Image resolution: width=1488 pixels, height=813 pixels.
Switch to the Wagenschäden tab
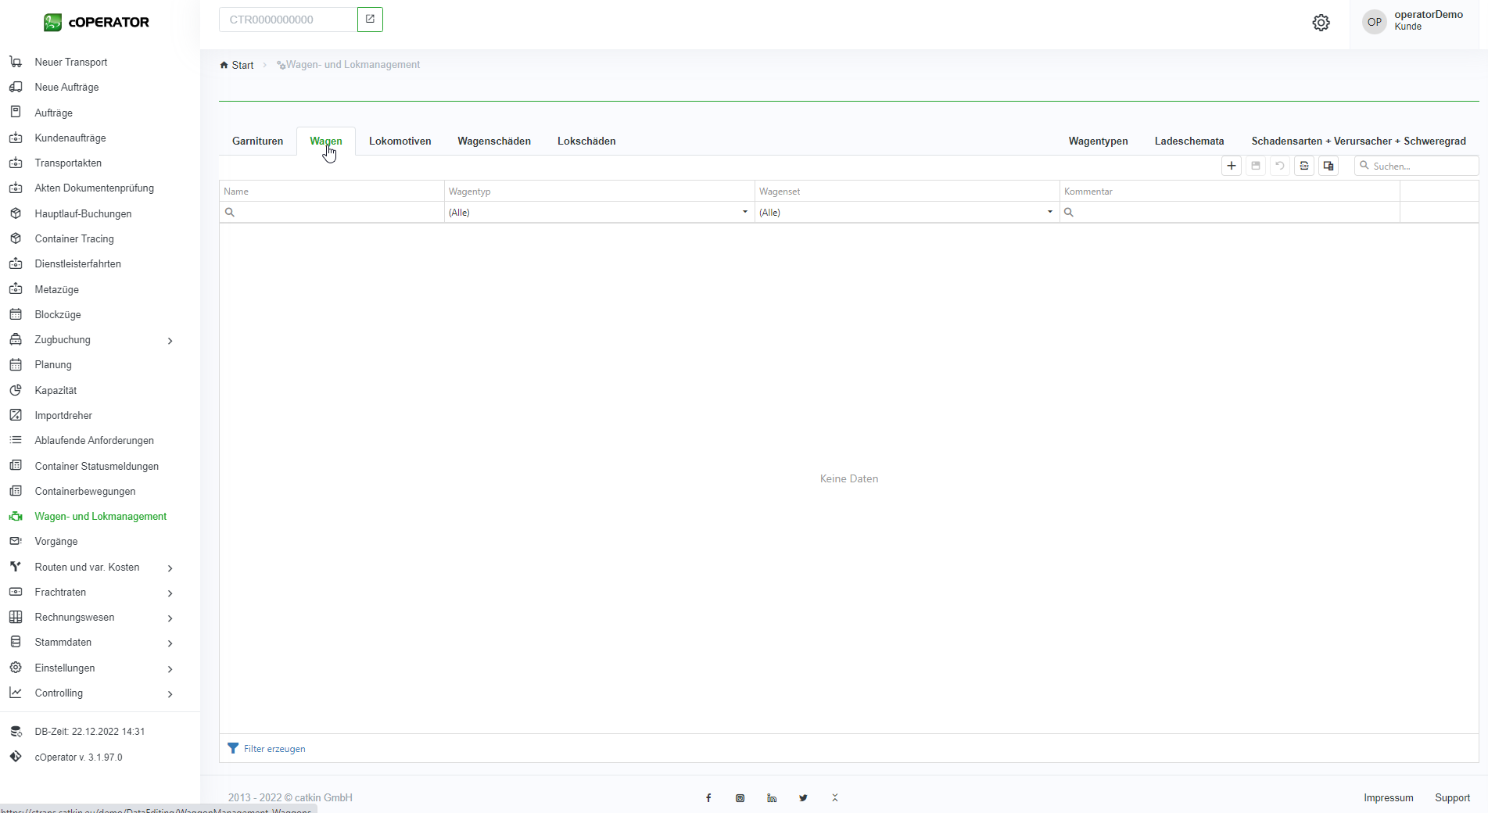493,141
